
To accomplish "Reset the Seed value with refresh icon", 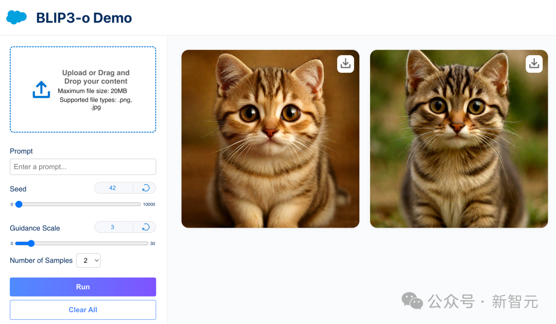I will [x=146, y=188].
